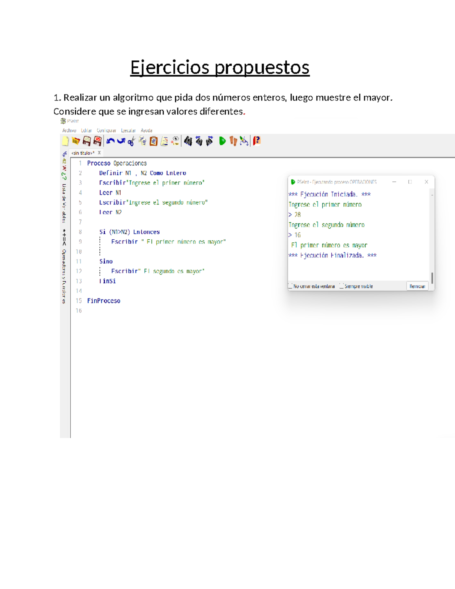Select the '<sin titulo>*' editor tab
The image size is (455, 589).
point(82,152)
